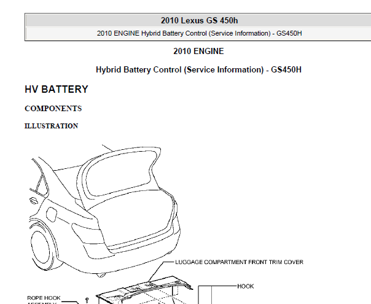Click the "LUGGAGE COMPARTMENT FRONT TRIM COVER" label
Image resolution: width=371 pixels, height=304 pixels.
point(239,262)
